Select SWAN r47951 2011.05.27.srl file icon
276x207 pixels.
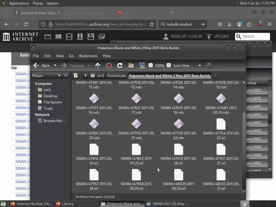click(221, 149)
